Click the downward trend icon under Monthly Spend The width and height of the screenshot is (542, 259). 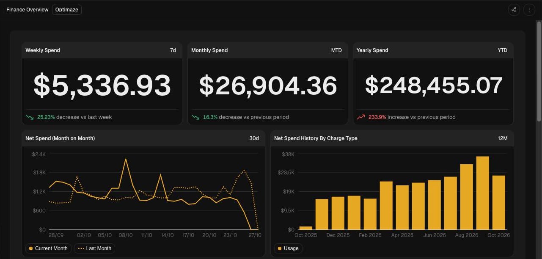click(195, 117)
